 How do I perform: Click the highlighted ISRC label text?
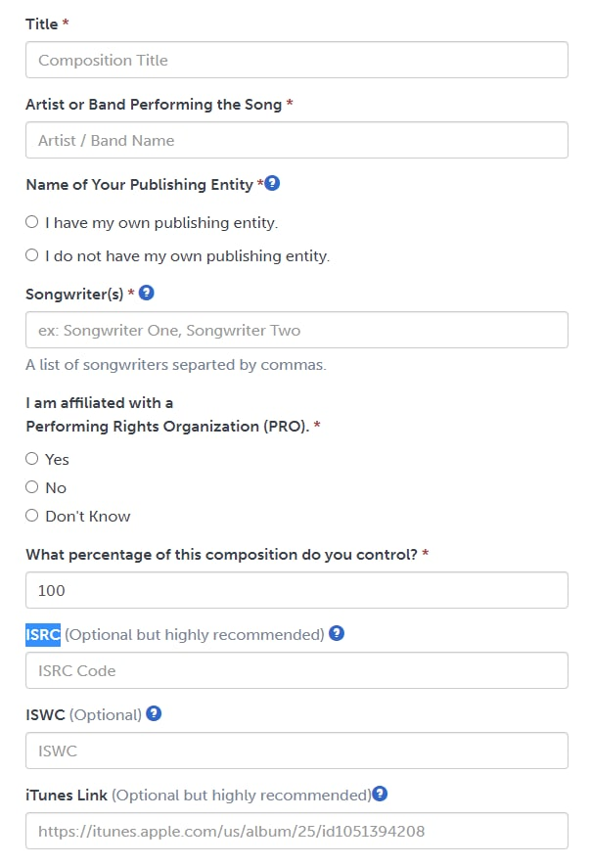point(43,634)
